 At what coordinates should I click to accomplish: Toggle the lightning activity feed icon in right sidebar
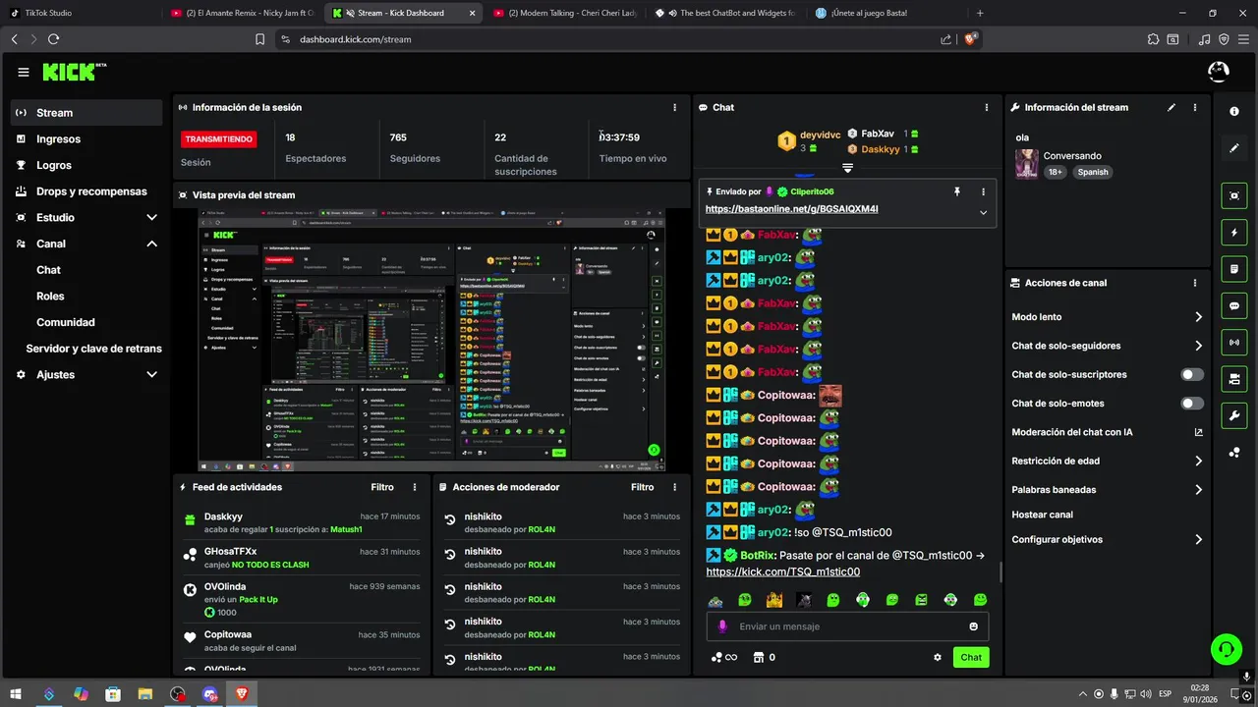click(1234, 233)
